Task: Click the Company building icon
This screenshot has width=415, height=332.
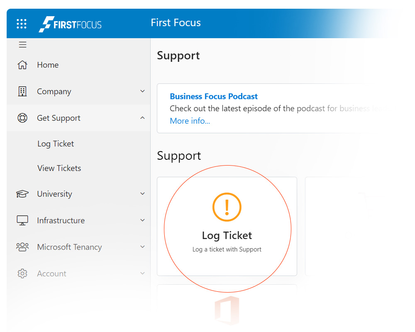Action: tap(22, 91)
